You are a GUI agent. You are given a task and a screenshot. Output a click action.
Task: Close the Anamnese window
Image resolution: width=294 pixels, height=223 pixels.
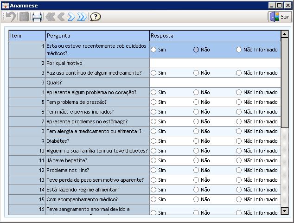(x=288, y=6)
